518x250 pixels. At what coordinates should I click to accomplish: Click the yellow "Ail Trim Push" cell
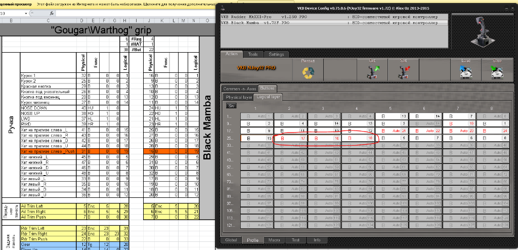pyautogui.click(x=48, y=217)
